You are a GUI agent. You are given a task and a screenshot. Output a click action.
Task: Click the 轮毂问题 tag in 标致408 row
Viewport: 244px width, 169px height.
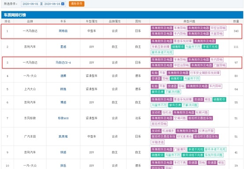pyautogui.click(x=202, y=112)
